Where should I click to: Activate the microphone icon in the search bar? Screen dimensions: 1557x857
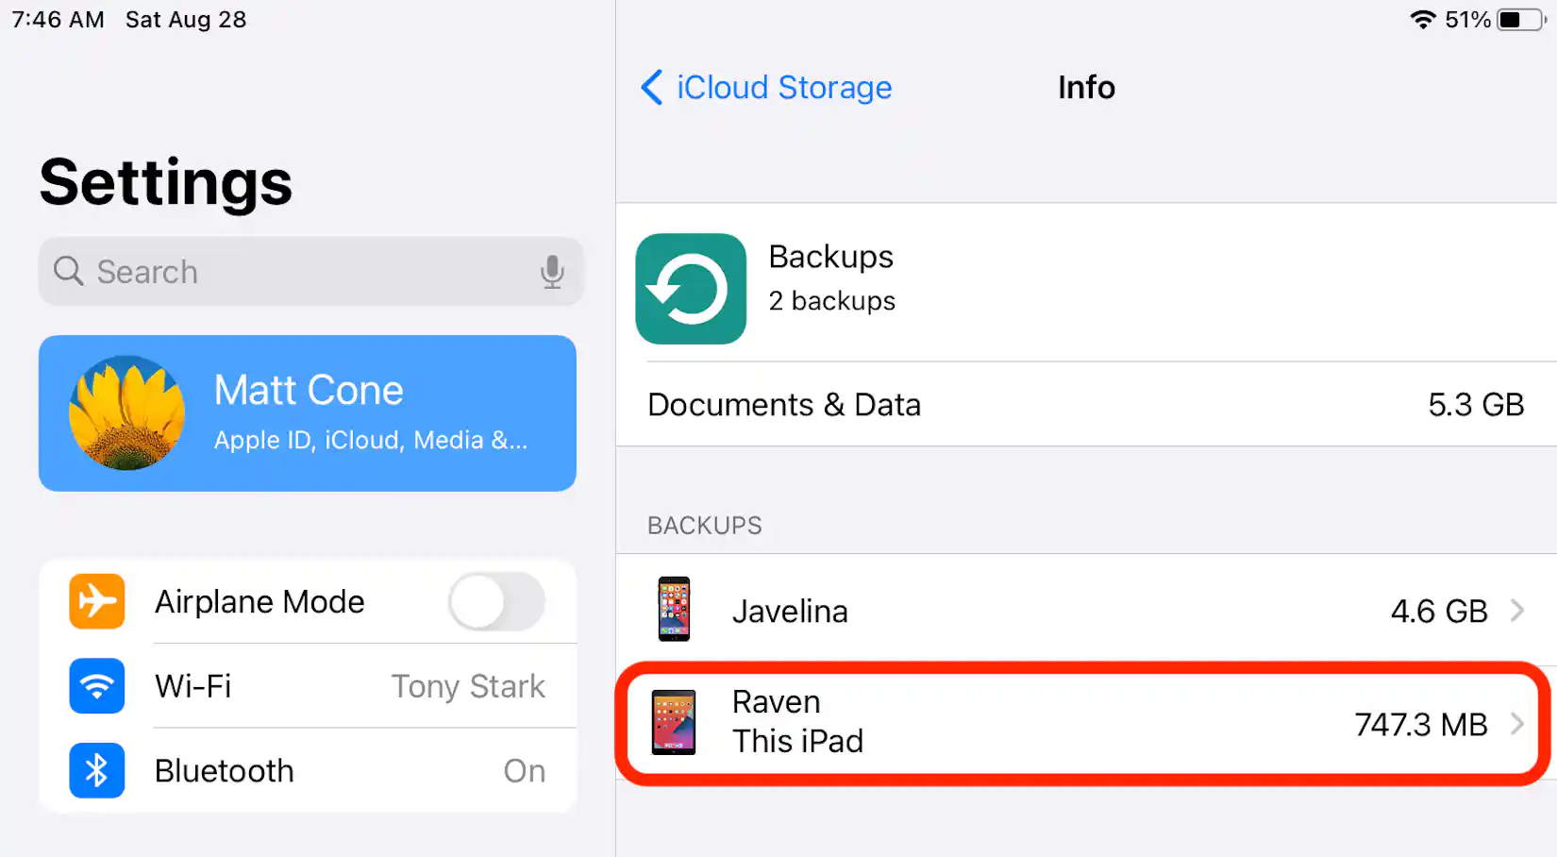552,272
